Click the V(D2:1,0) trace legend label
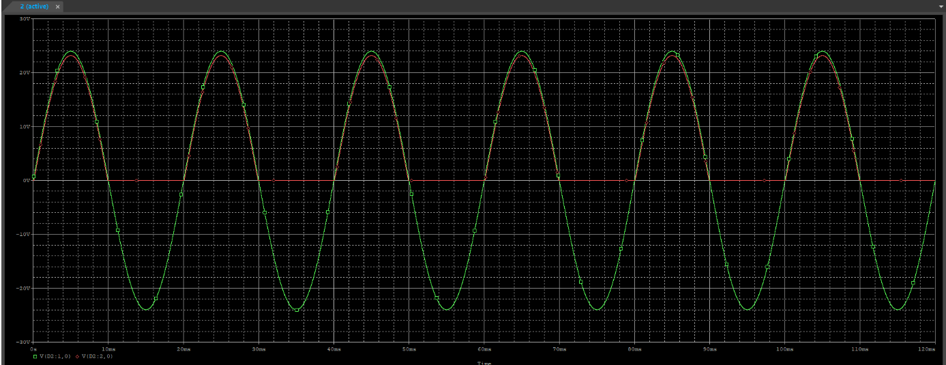Screen dimensions: 946x365 pyautogui.click(x=55, y=356)
